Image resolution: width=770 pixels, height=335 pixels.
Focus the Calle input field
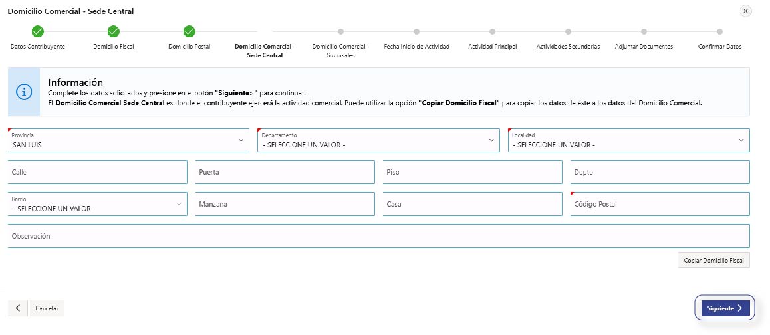tap(98, 172)
